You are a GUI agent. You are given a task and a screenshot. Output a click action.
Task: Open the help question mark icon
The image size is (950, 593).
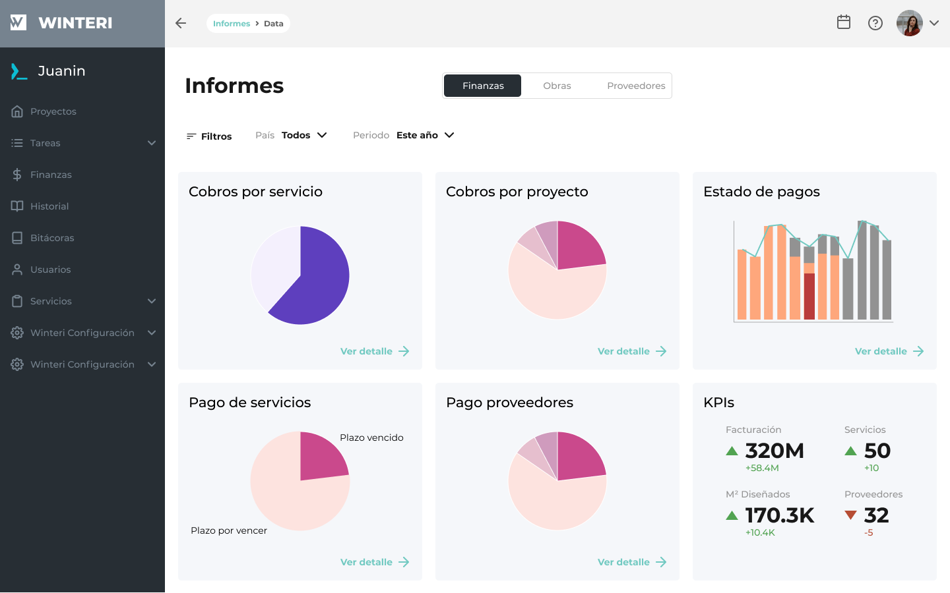tap(875, 23)
